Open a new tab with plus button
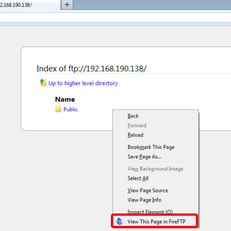The width and height of the screenshot is (231, 231). point(67,5)
